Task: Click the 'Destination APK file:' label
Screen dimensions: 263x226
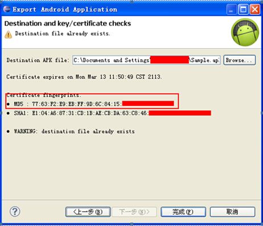Action: pyautogui.click(x=38, y=60)
